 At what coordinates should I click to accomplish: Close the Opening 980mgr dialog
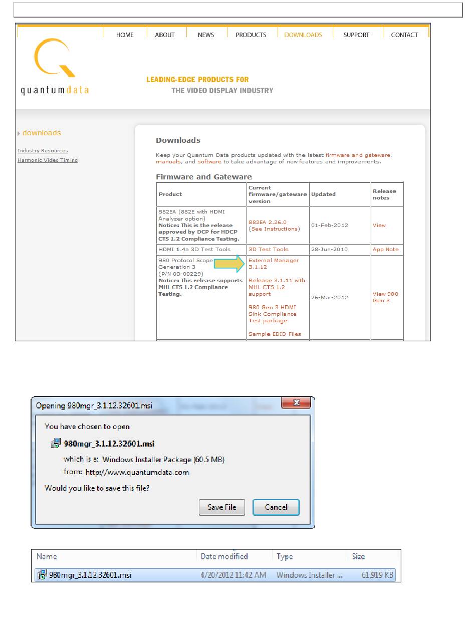(x=296, y=403)
